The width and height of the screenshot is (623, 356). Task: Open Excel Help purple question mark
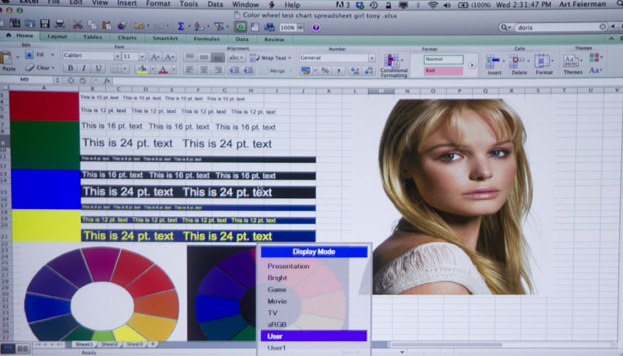pos(316,27)
